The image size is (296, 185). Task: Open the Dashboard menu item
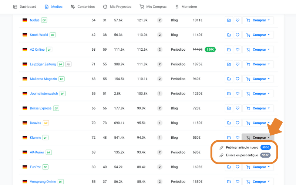pos(25,7)
